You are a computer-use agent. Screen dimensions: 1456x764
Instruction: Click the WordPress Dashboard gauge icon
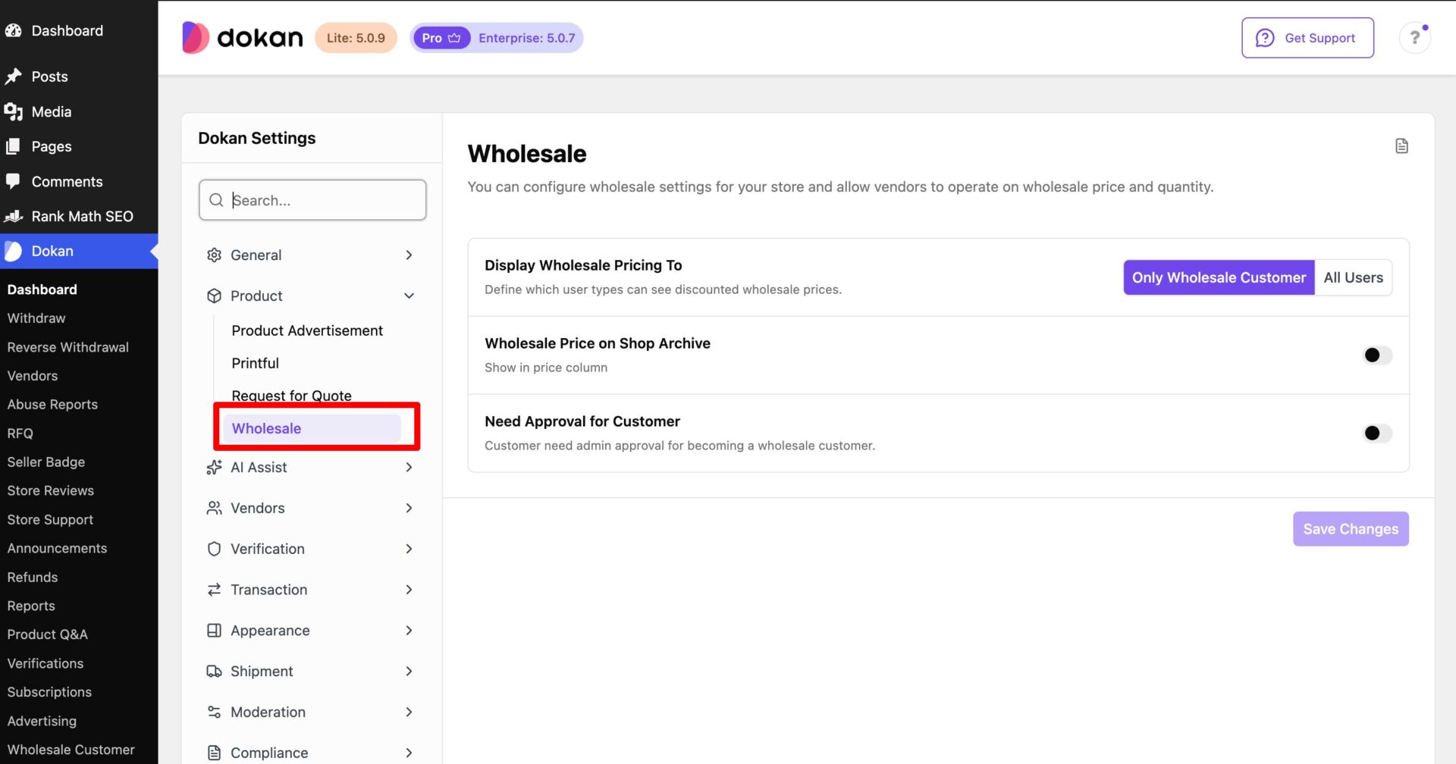(14, 31)
